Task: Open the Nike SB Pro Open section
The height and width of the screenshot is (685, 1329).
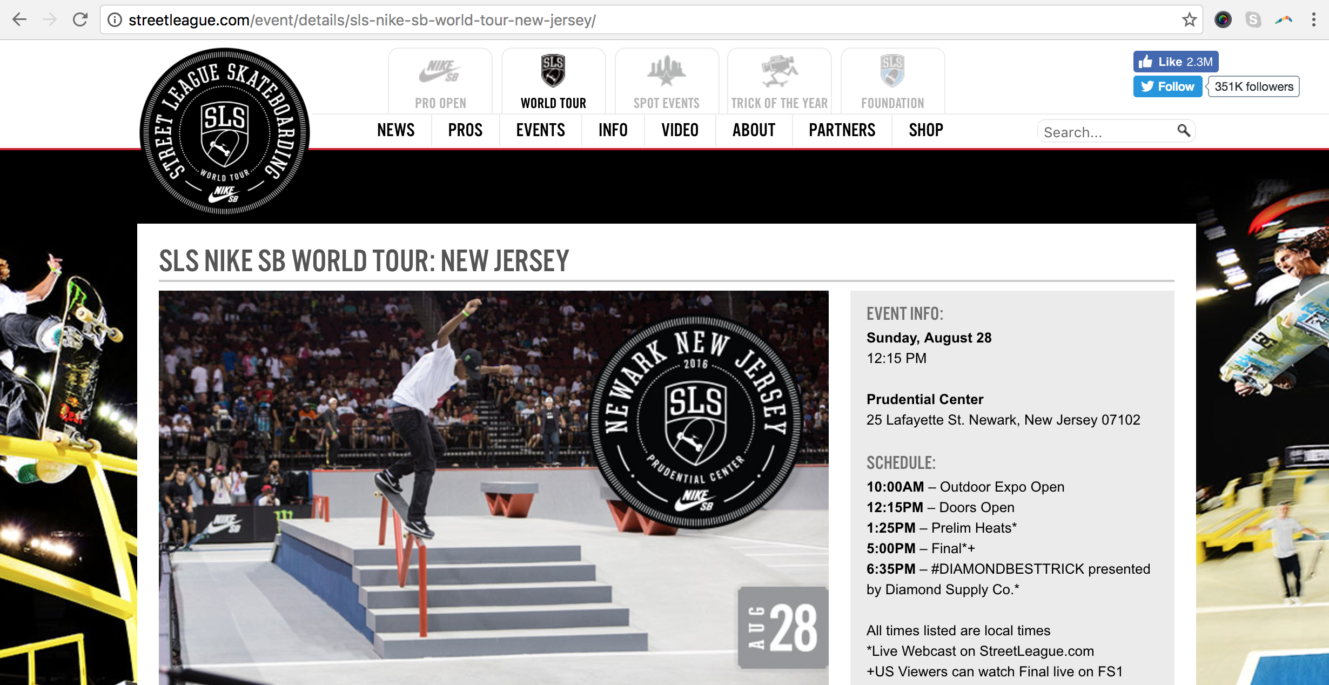Action: tap(440, 80)
